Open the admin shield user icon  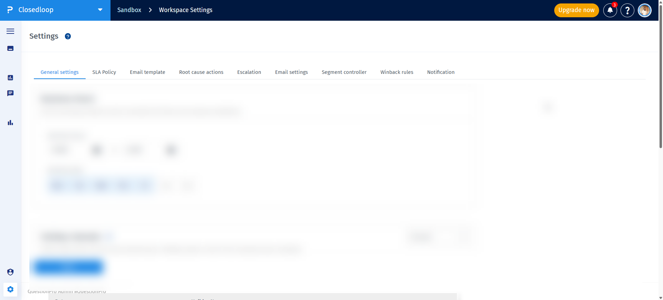pyautogui.click(x=10, y=272)
